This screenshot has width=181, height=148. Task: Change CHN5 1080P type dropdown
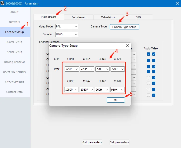pyautogui.click(x=71, y=90)
